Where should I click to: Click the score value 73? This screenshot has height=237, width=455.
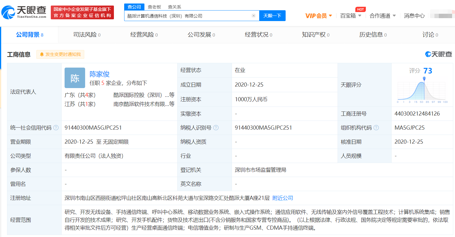pyautogui.click(x=428, y=71)
